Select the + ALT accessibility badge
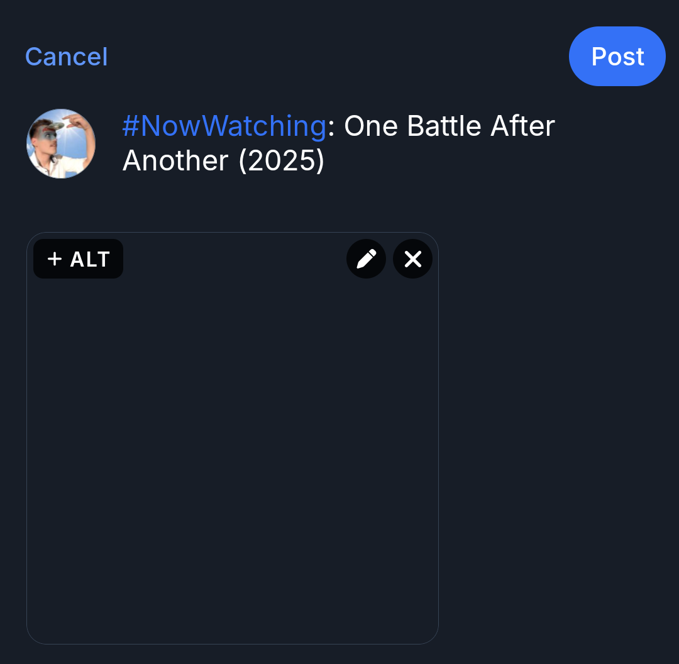Viewport: 679px width, 664px height. click(78, 258)
